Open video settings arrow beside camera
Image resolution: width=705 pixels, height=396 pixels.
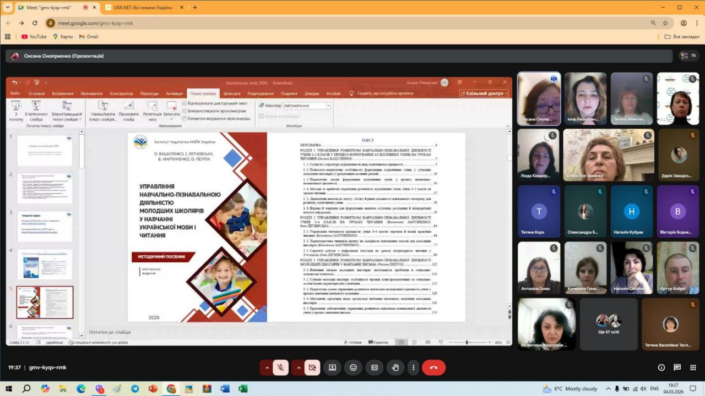click(x=299, y=367)
